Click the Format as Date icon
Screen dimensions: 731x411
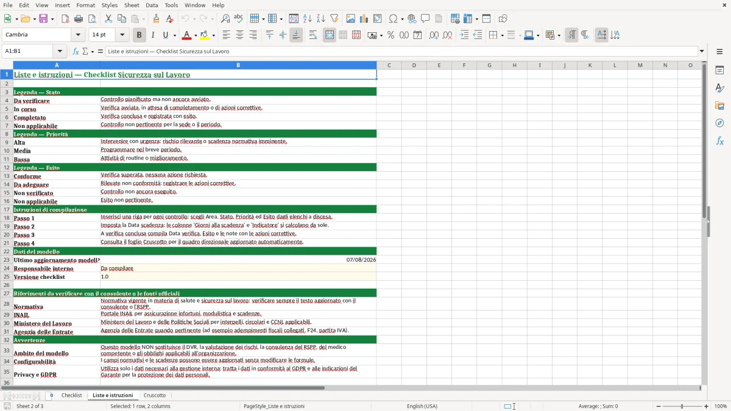coord(417,35)
